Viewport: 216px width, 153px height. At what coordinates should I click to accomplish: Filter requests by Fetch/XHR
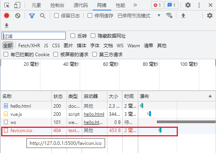point(29,46)
